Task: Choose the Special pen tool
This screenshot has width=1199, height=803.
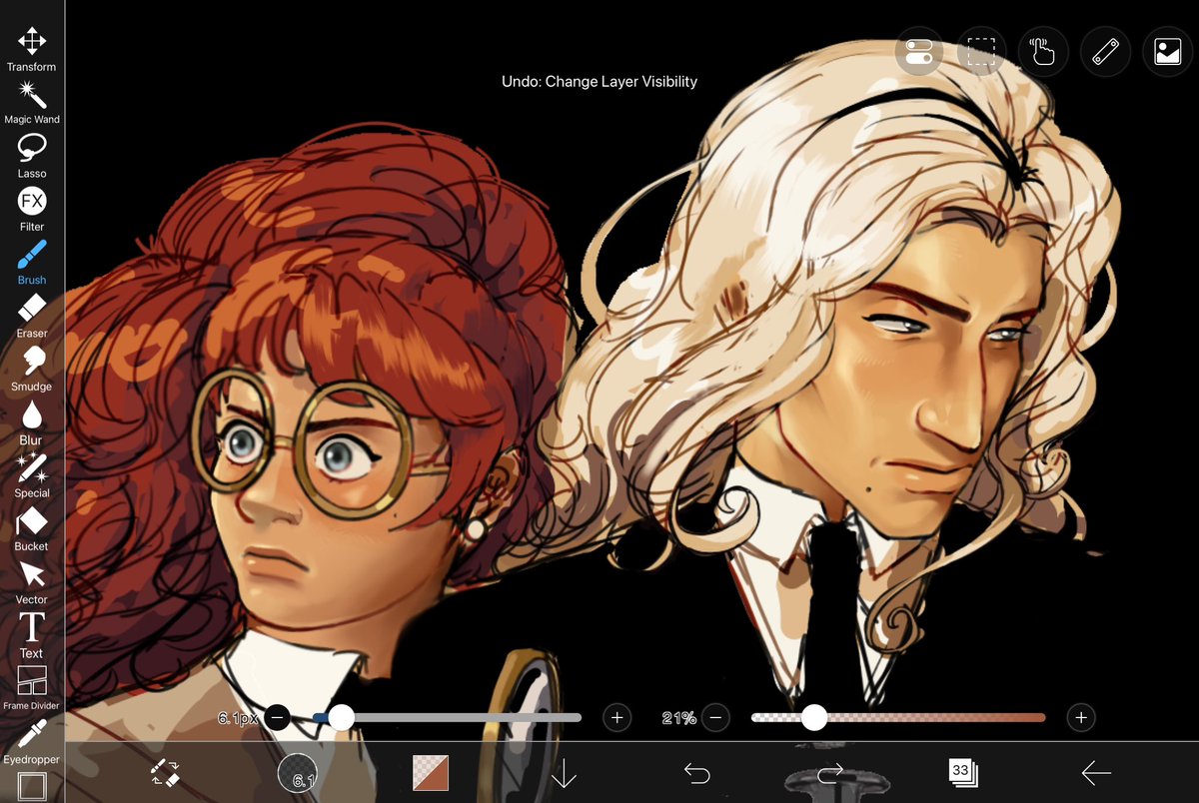Action: click(32, 476)
